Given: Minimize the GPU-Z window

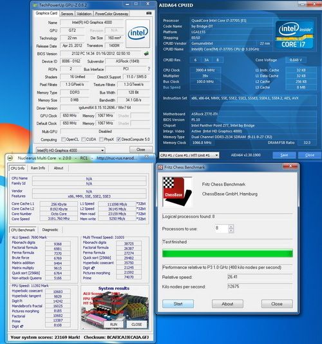Looking at the screenshot, I should pyautogui.click(x=128, y=4).
